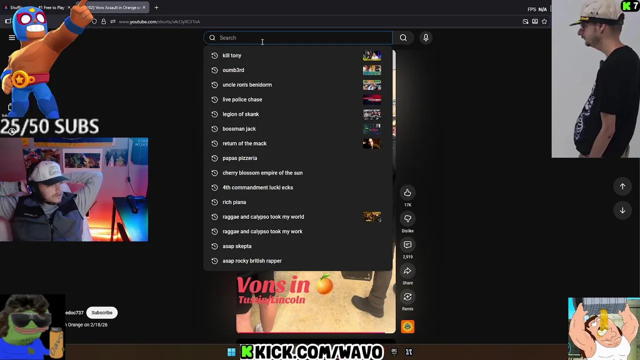Go to previous Short with up arrow

coord(622,186)
